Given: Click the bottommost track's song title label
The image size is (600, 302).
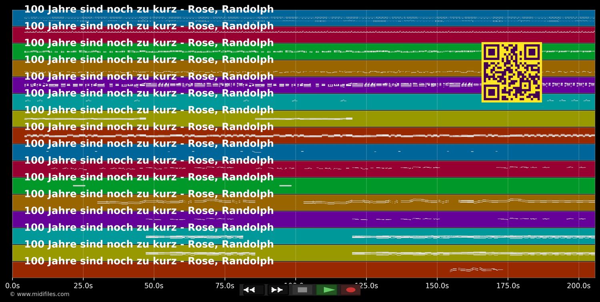Looking at the screenshot, I should coord(149,261).
